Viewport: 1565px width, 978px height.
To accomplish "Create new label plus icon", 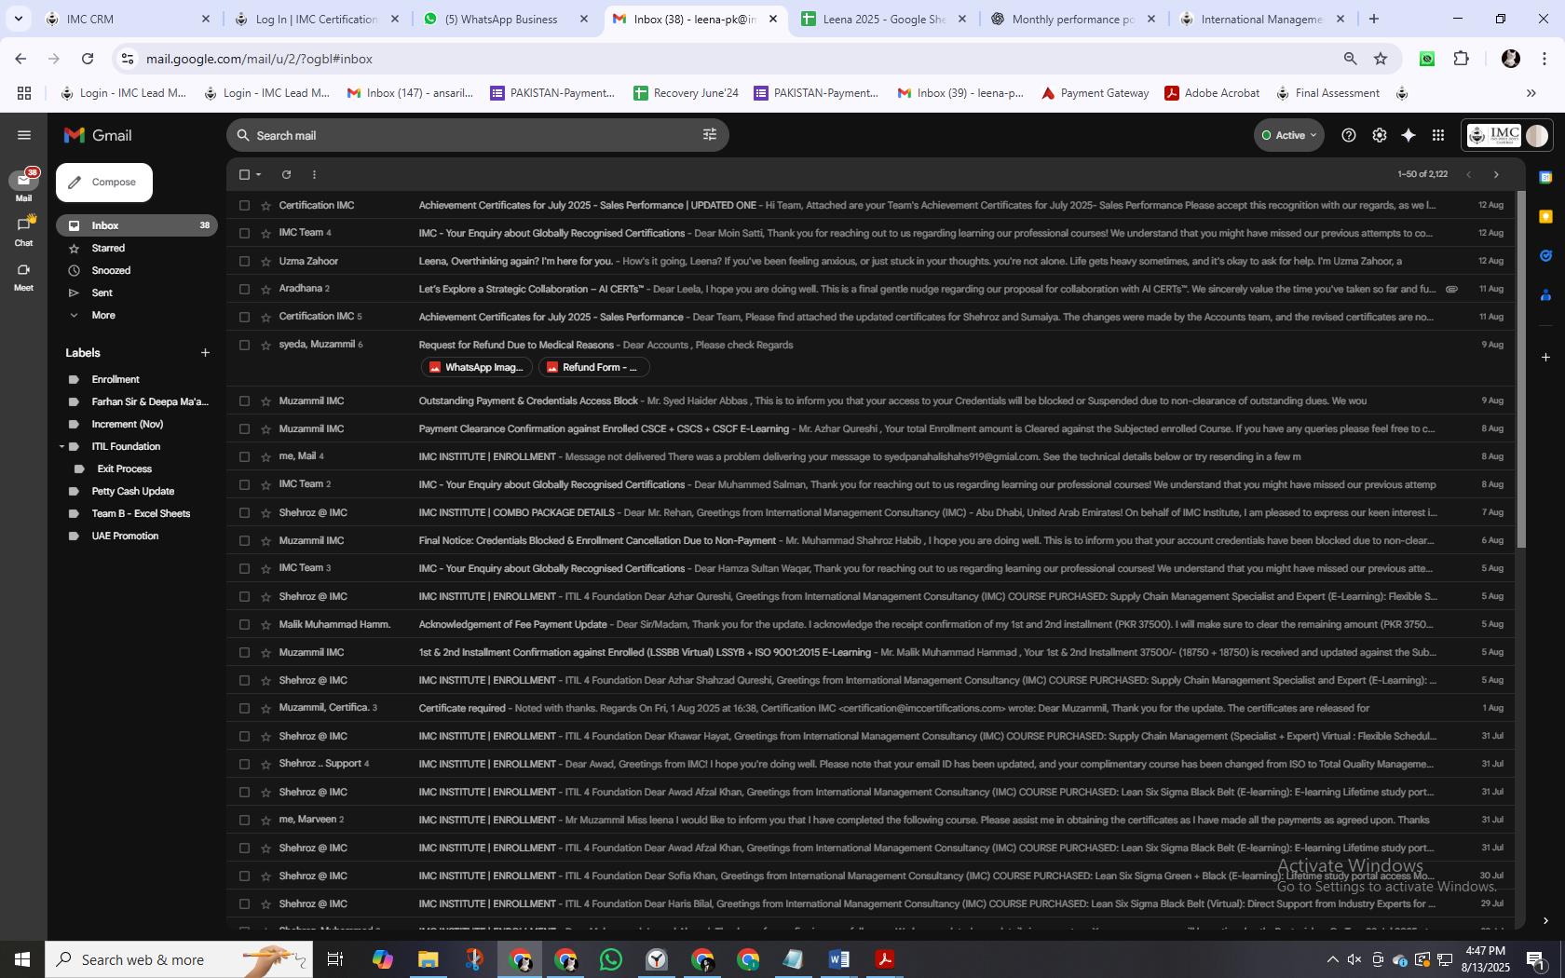I will coord(205,352).
